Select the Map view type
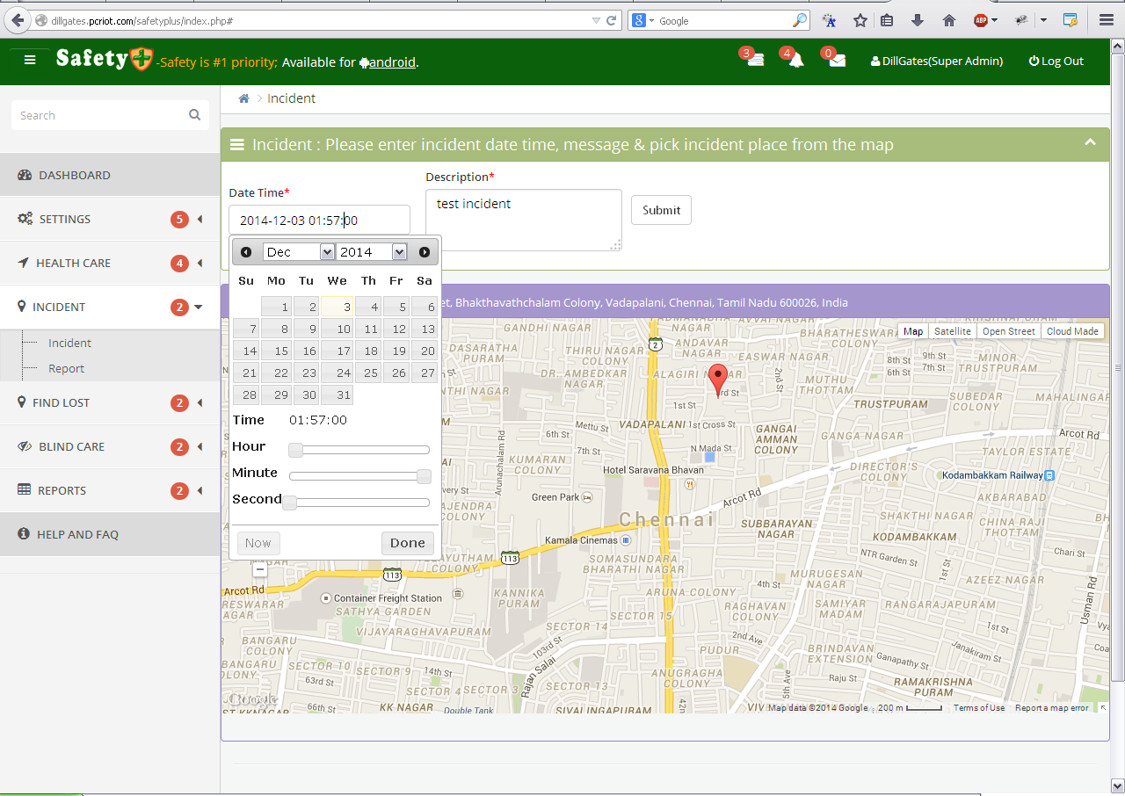This screenshot has height=796, width=1125. (x=913, y=331)
